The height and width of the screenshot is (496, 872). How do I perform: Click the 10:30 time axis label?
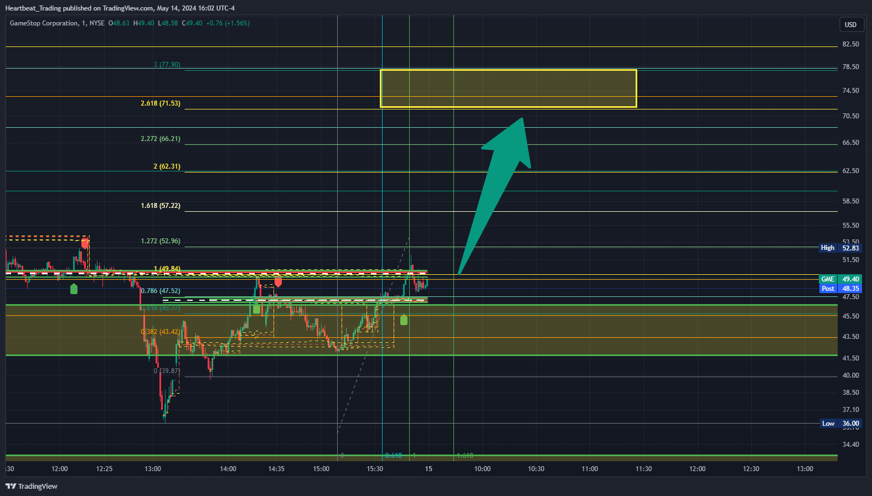pyautogui.click(x=536, y=469)
